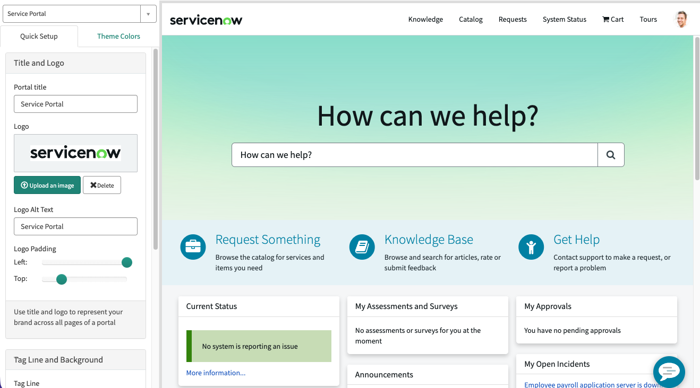Click the My Open Incidents title
700x388 pixels.
557,364
